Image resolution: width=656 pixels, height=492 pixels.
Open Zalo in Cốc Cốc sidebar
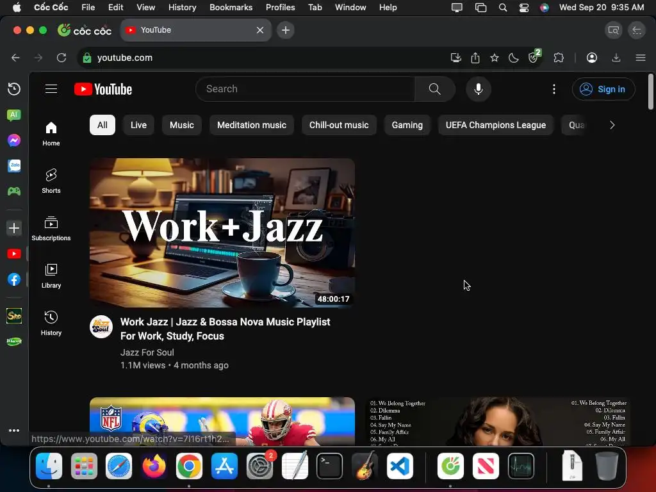click(x=14, y=166)
